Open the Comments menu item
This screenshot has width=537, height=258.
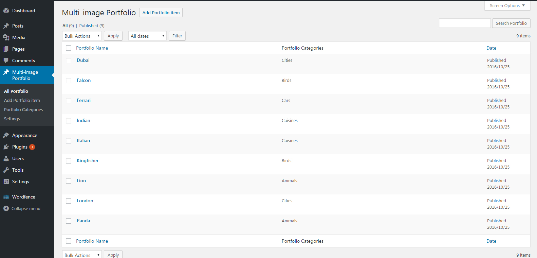click(23, 61)
